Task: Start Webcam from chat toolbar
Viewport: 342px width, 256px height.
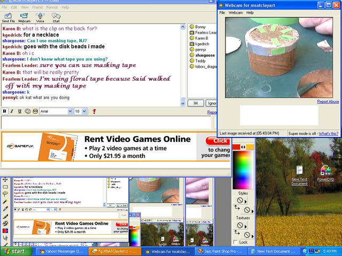Action: point(24,18)
